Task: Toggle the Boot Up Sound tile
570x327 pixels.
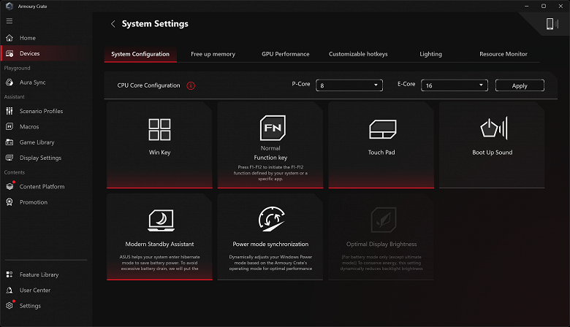Action: (493, 145)
